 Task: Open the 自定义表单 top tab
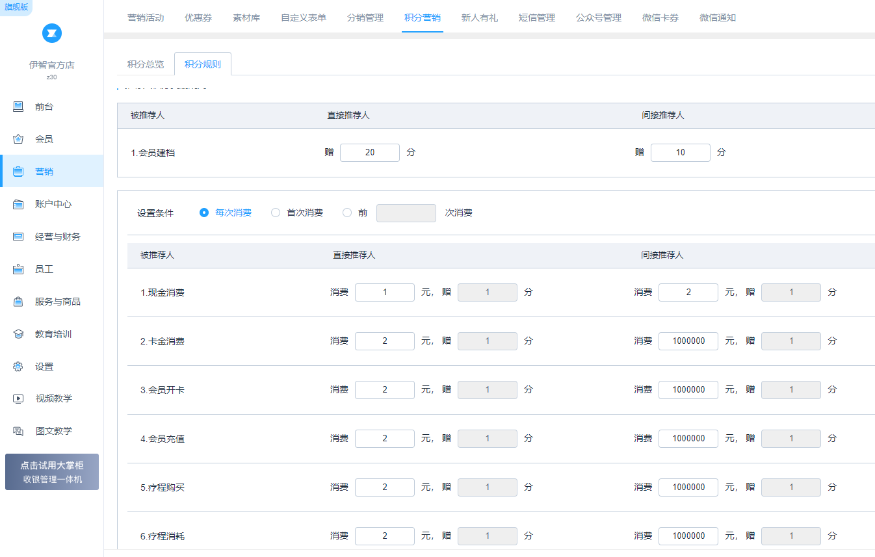coord(304,18)
